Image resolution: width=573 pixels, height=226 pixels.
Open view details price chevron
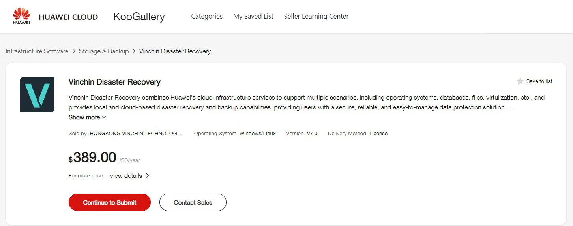[x=148, y=176]
